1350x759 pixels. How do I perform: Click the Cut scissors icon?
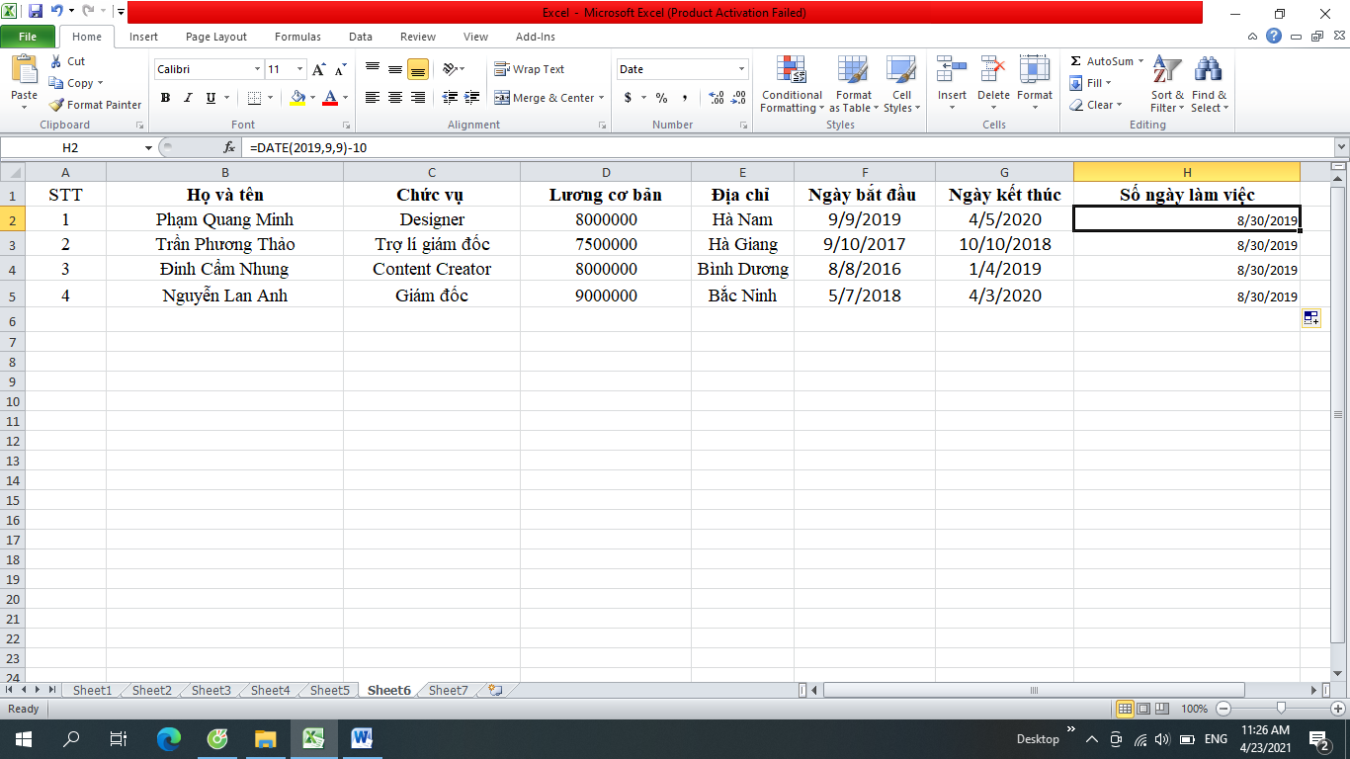click(55, 61)
